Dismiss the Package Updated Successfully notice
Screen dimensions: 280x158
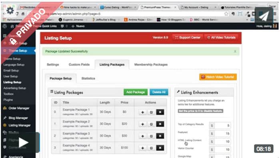[x=235, y=52]
